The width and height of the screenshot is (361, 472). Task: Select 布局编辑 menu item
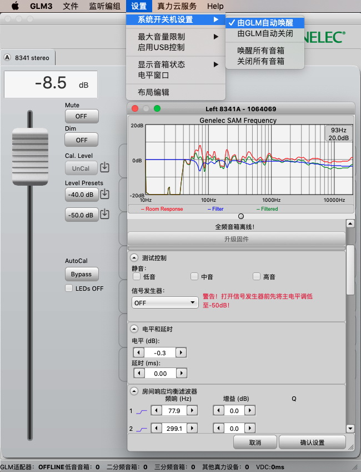tap(176, 92)
